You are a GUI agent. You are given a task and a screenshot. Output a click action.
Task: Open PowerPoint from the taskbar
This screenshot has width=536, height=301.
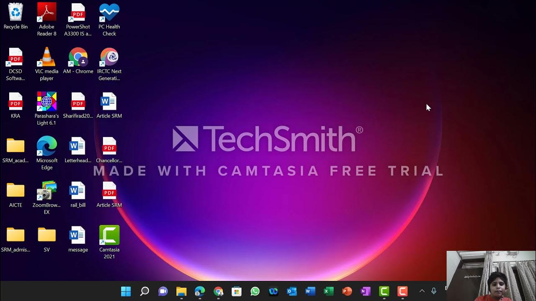347,291
